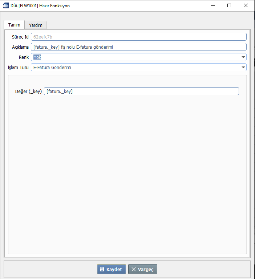The width and height of the screenshot is (255, 279).
Task: Close the Hazır Fonksiyon dialog window
Action: pyautogui.click(x=246, y=5)
